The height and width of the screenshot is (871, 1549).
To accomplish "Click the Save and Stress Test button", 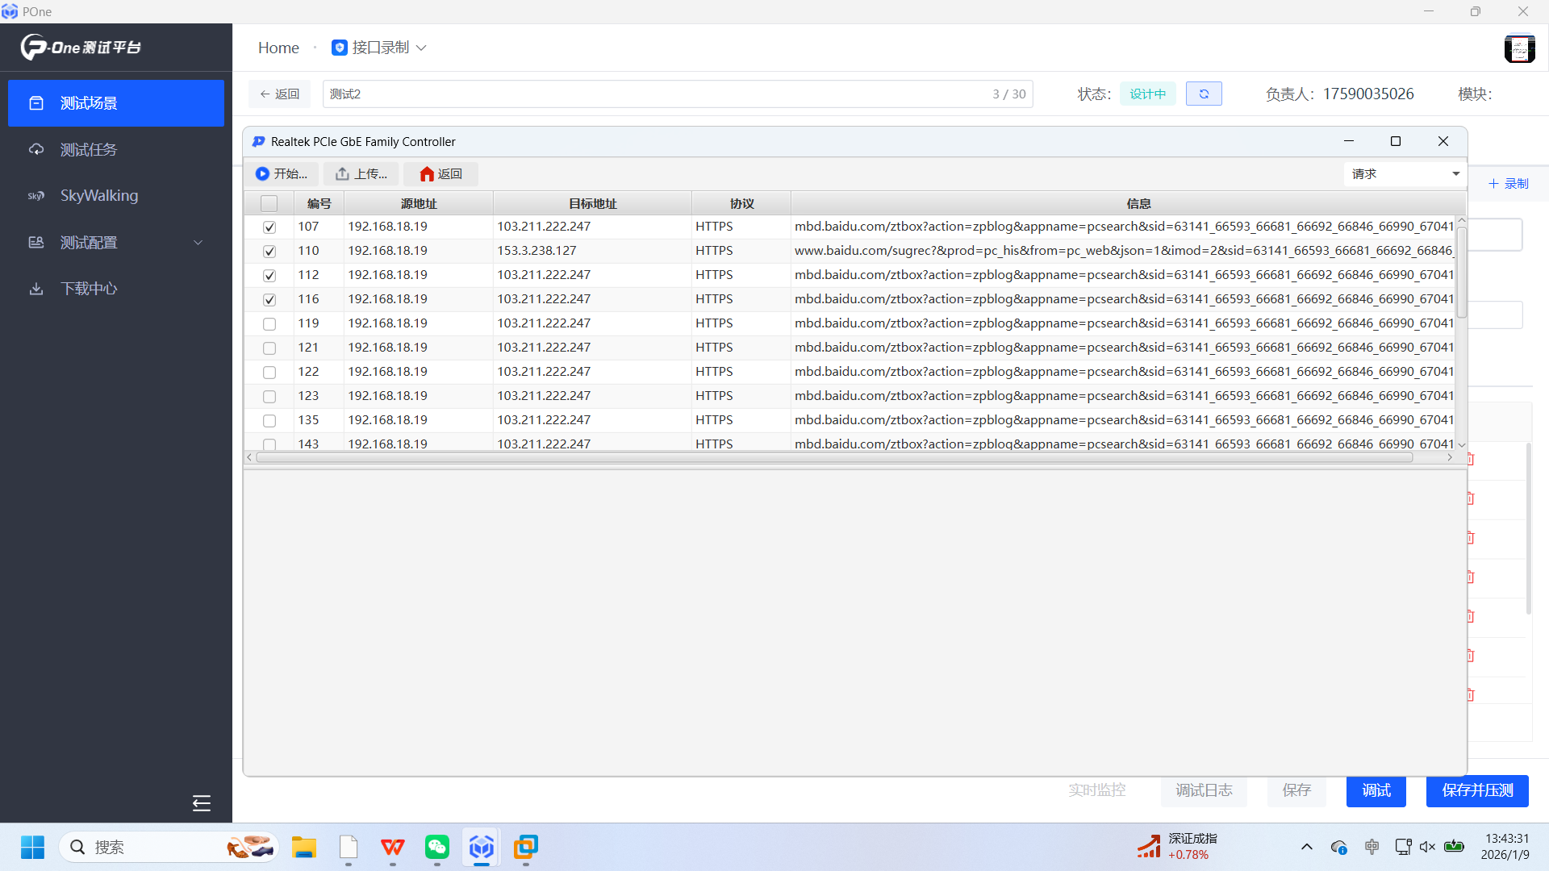I will tap(1477, 790).
